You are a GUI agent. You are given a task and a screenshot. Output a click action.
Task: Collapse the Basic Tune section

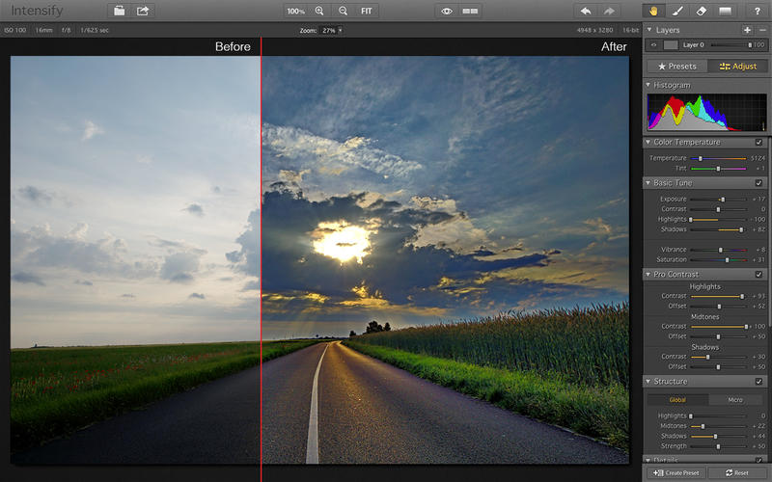[648, 183]
